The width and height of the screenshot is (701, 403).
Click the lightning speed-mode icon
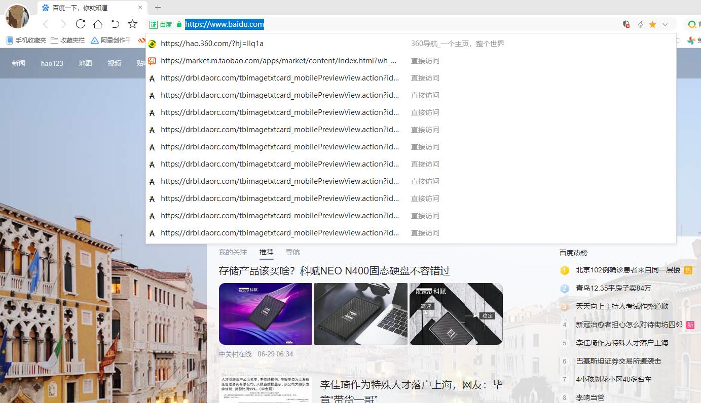coord(640,24)
